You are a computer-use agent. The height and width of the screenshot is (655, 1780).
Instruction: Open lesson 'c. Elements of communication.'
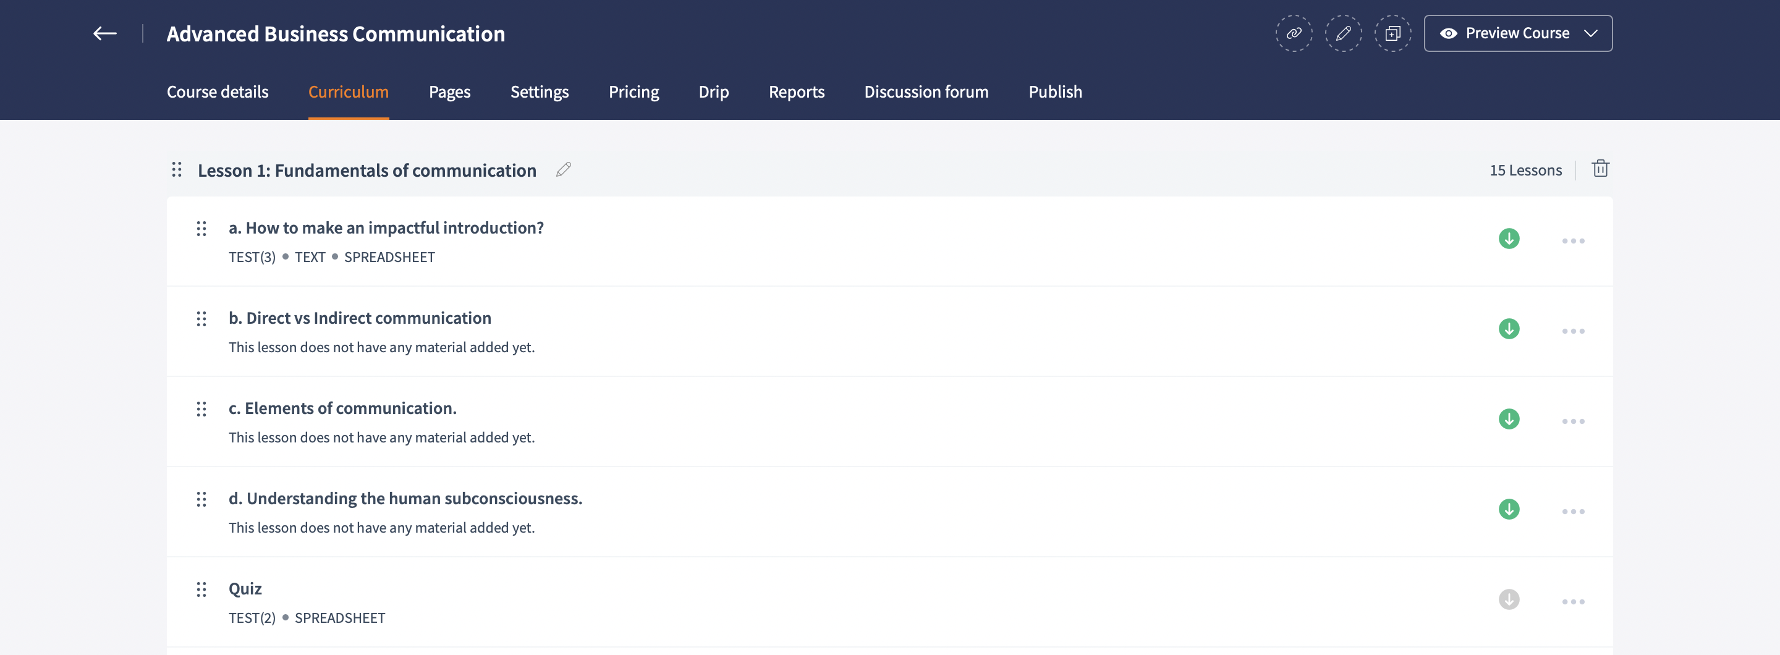pos(343,408)
